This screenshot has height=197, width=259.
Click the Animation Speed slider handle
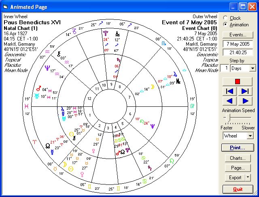tap(229, 118)
